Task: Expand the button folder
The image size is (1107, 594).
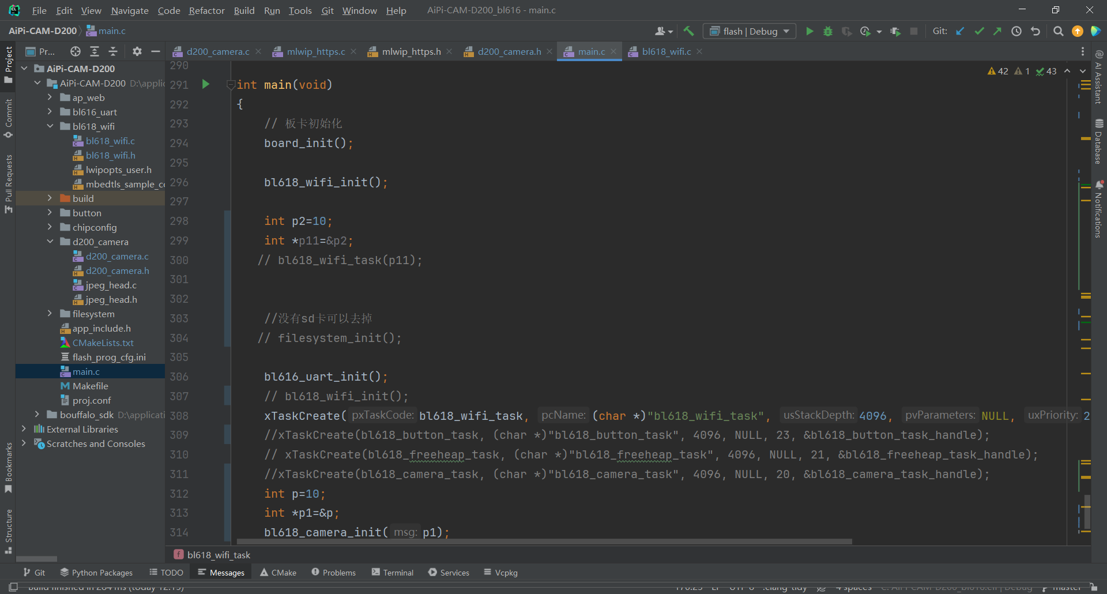Action: [50, 213]
